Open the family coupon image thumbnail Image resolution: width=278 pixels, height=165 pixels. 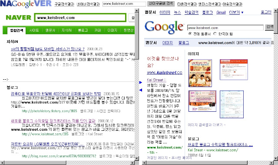(x=200, y=73)
